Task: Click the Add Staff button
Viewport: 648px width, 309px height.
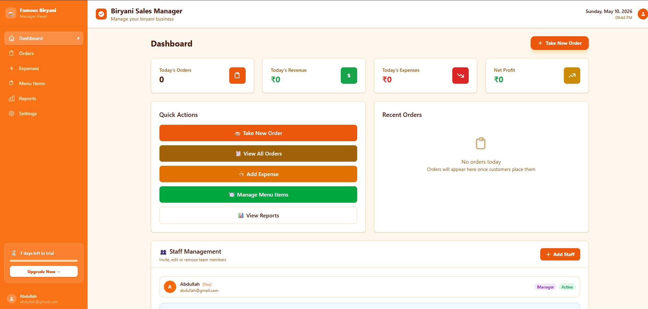Action: coord(560,254)
